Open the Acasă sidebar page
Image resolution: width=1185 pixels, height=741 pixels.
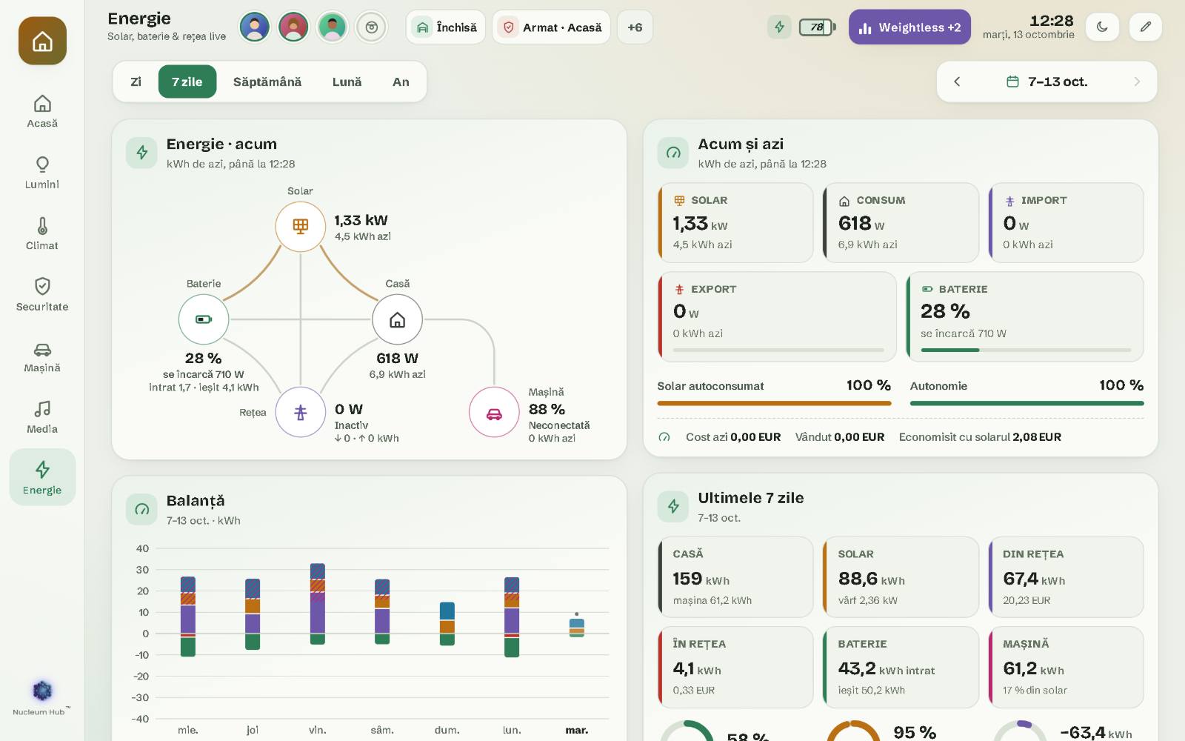coord(42,112)
